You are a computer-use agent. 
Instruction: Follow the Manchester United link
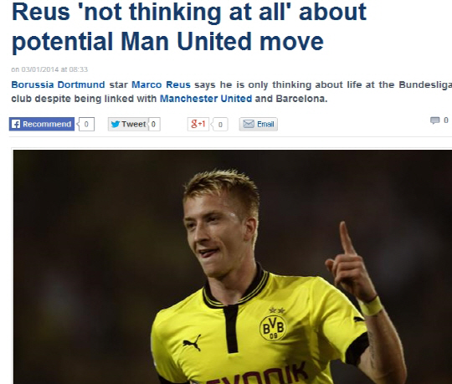[x=206, y=99]
